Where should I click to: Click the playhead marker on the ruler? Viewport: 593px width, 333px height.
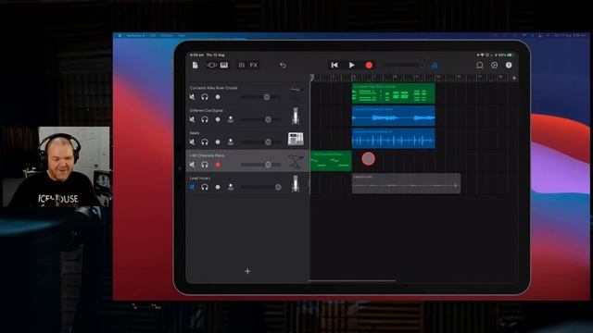311,78
